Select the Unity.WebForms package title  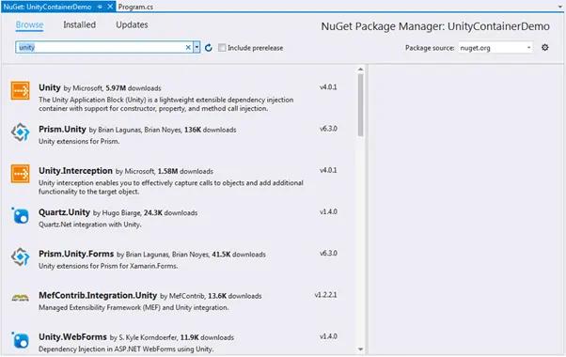click(72, 337)
